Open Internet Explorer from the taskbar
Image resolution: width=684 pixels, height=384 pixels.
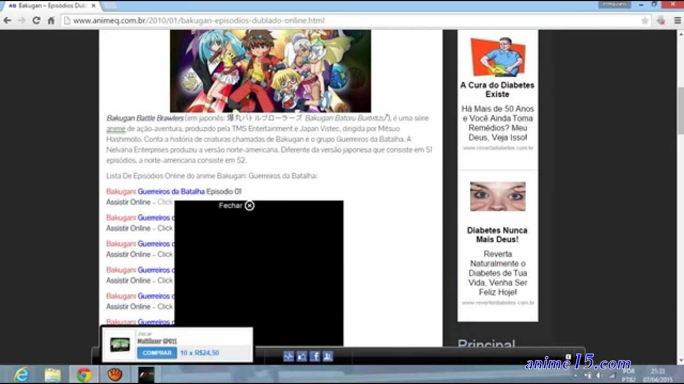tap(22, 375)
